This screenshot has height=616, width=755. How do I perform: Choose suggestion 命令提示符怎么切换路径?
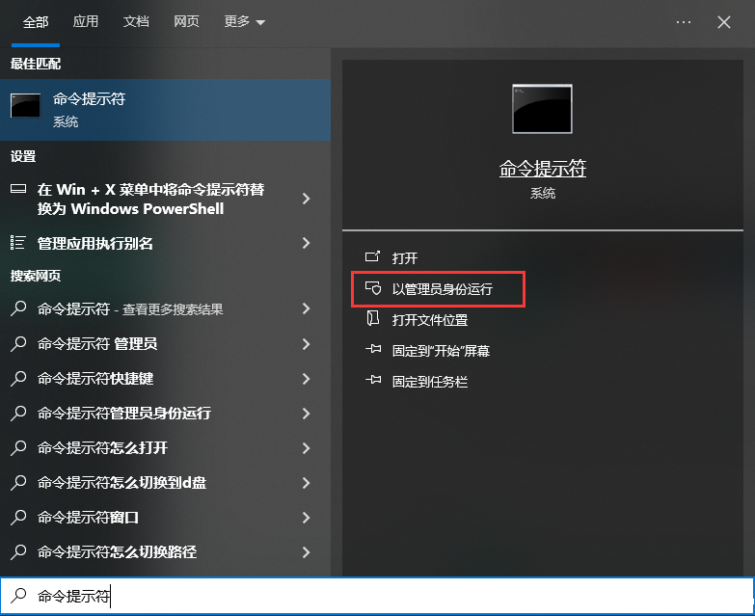point(165,552)
